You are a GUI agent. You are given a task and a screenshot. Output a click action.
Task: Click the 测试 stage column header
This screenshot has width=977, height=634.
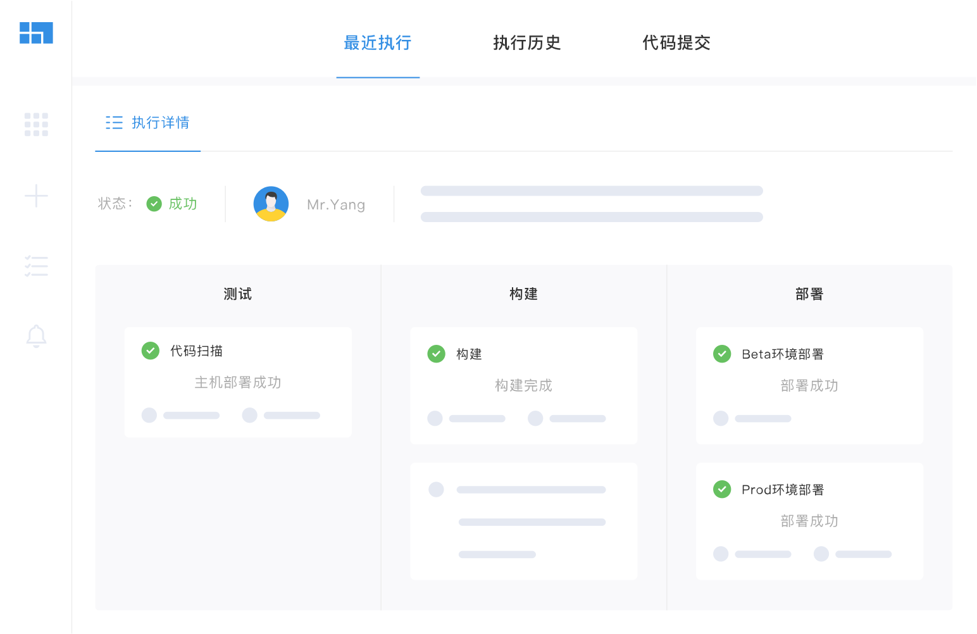click(x=238, y=294)
